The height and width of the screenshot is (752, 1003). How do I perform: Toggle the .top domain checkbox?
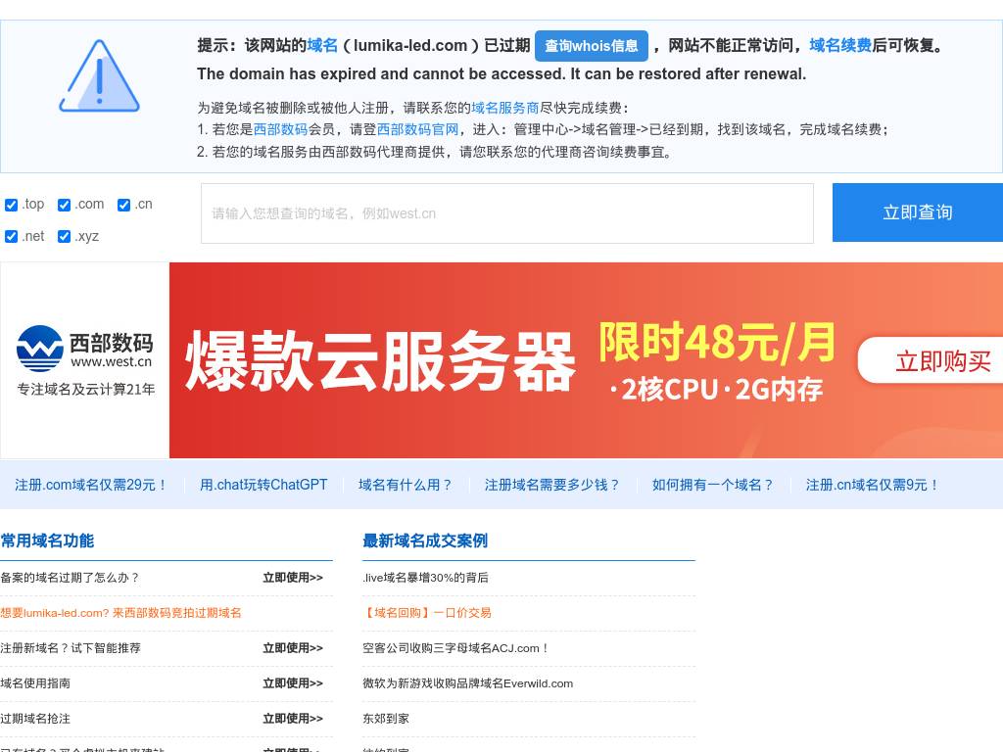pos(12,205)
